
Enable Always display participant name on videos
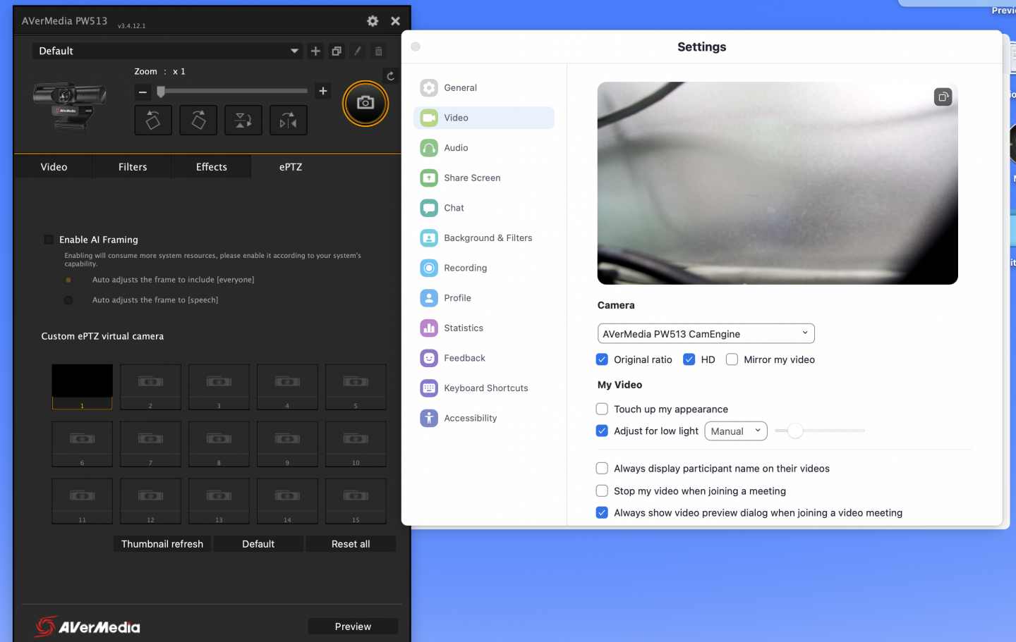[602, 468]
